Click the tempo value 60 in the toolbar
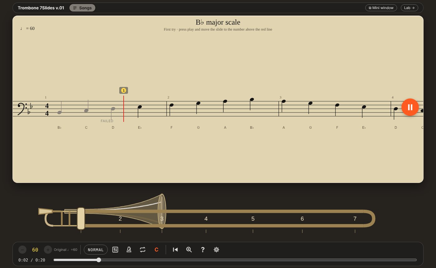436x268 pixels. pyautogui.click(x=35, y=250)
